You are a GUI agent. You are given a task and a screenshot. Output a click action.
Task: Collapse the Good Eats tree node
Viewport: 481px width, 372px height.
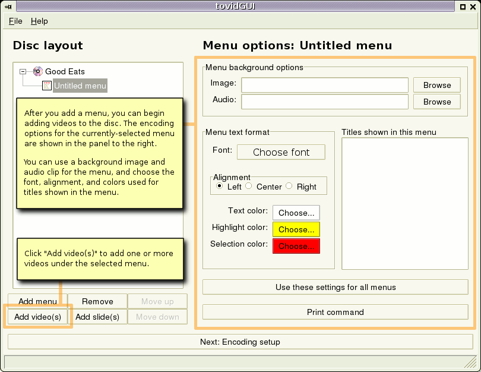[22, 71]
